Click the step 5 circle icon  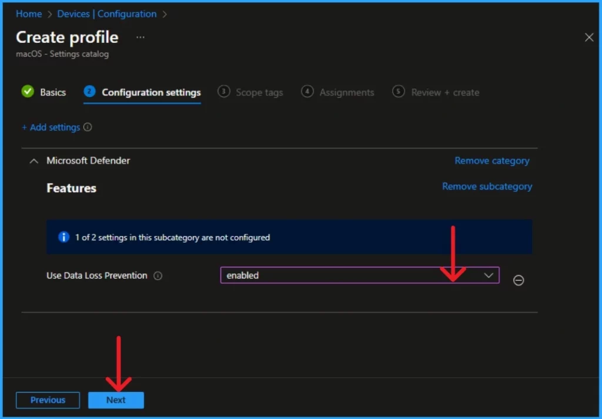399,91
